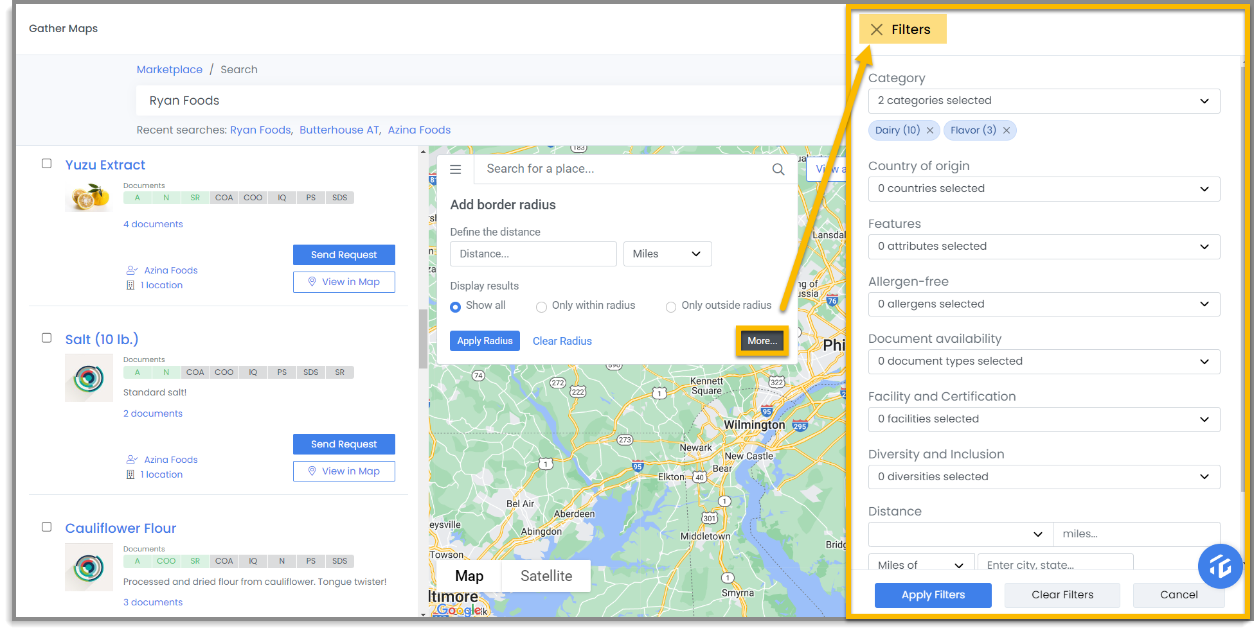Click the Yuzu Extract product thumbnail
The image size is (1254, 633).
tap(89, 197)
